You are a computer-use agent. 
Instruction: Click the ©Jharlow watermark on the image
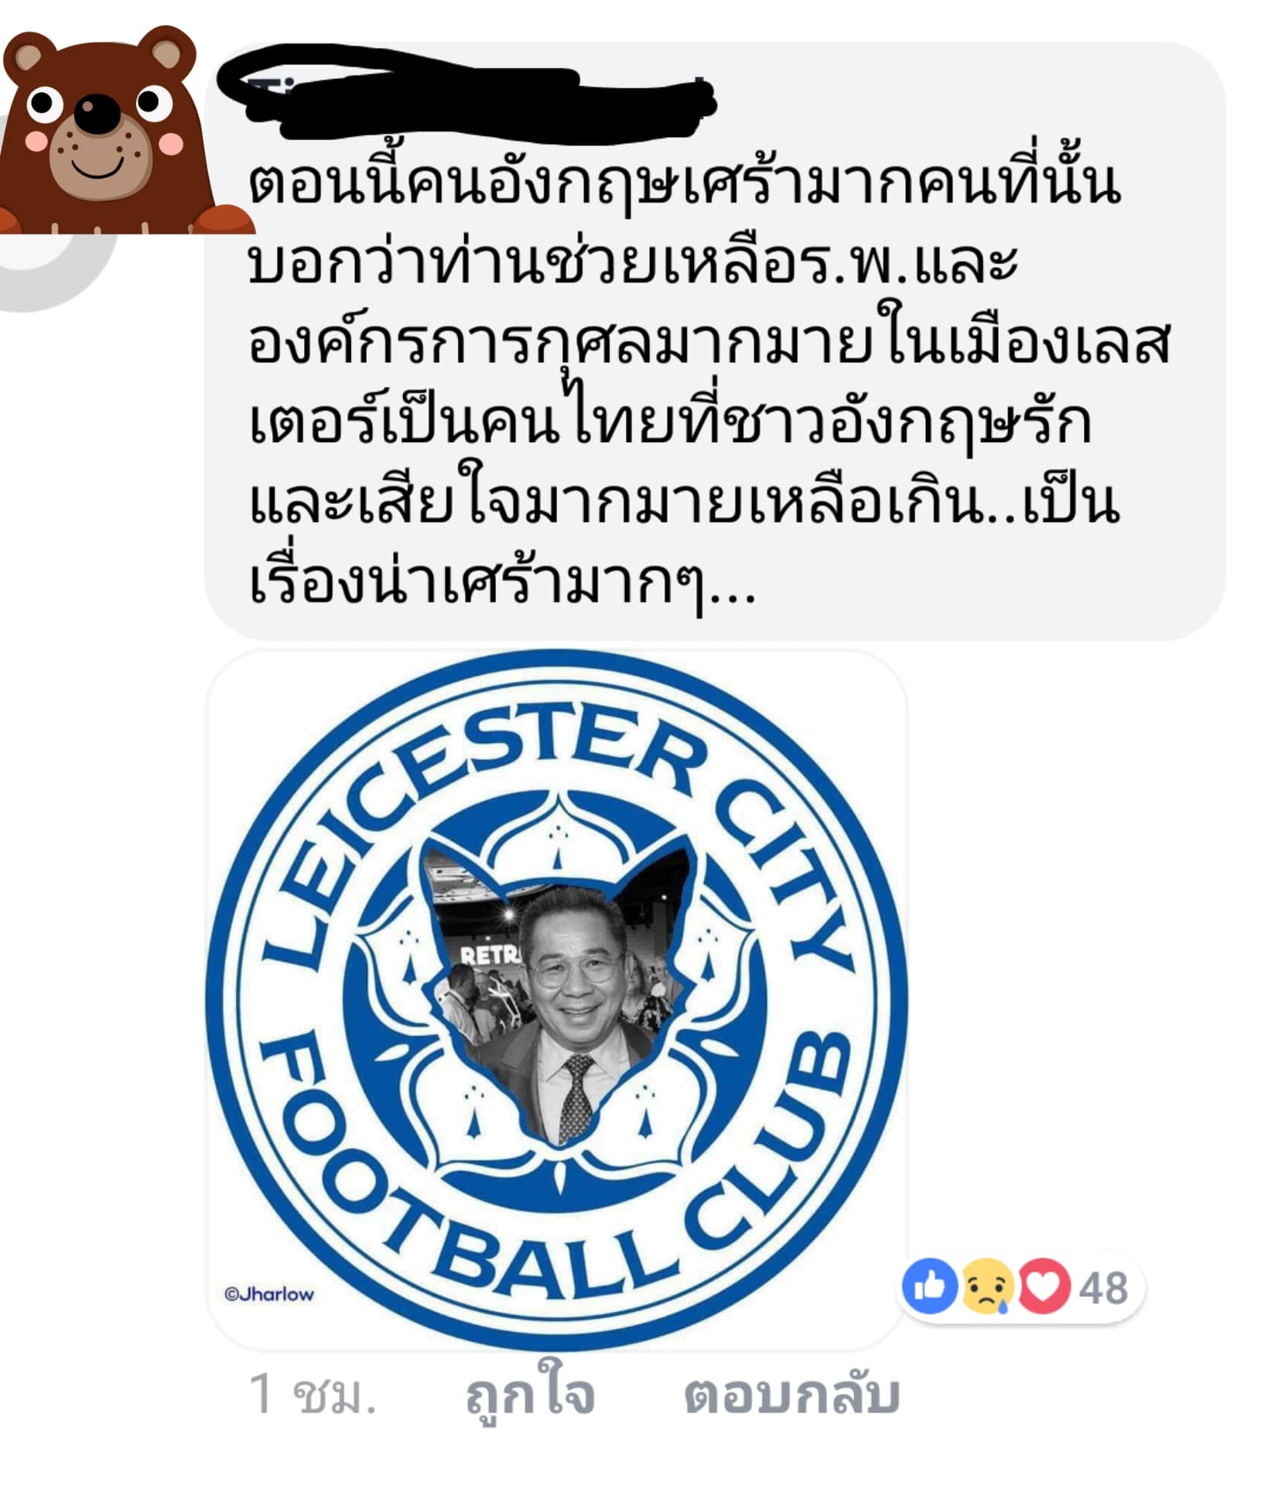269,1294
